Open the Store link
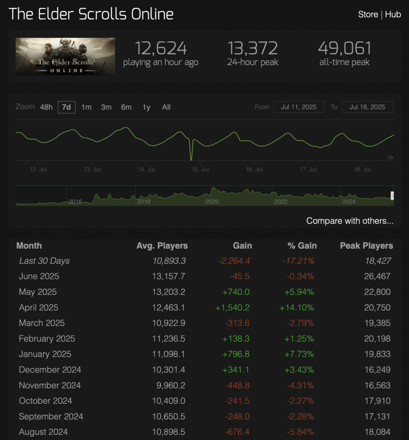 [368, 14]
